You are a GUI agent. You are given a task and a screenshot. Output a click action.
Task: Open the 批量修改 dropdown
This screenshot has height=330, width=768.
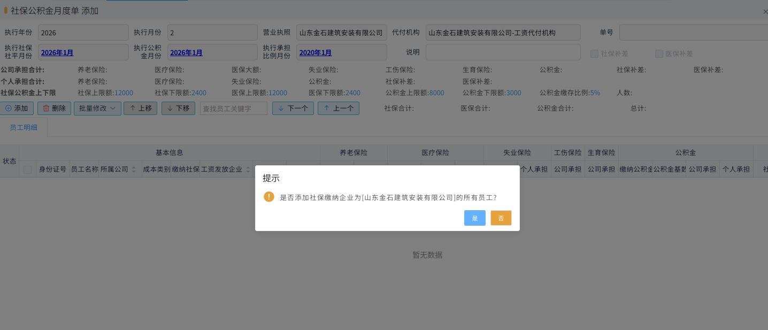point(97,108)
